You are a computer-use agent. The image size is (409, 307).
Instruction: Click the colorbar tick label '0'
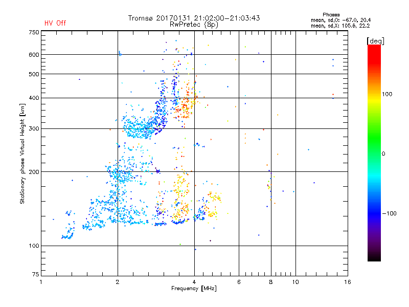tap(383, 154)
